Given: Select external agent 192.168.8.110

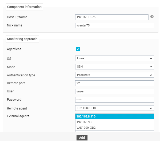Looking at the screenshot, I should pos(115,116).
